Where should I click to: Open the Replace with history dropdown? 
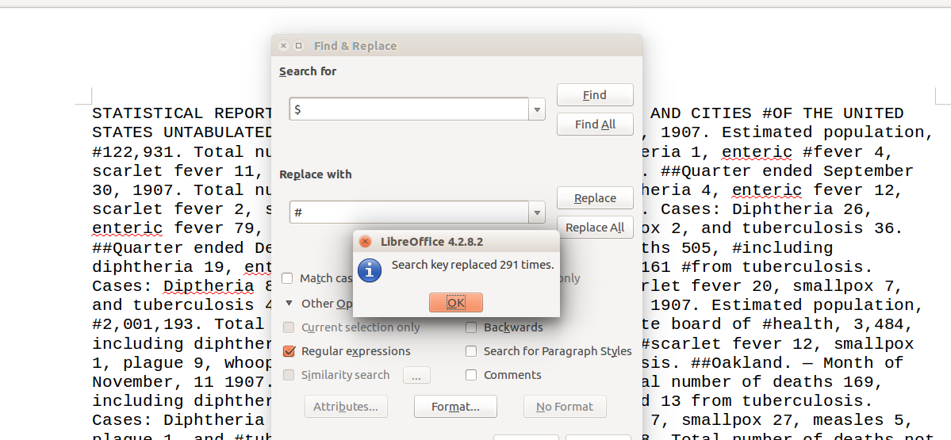pyautogui.click(x=538, y=212)
